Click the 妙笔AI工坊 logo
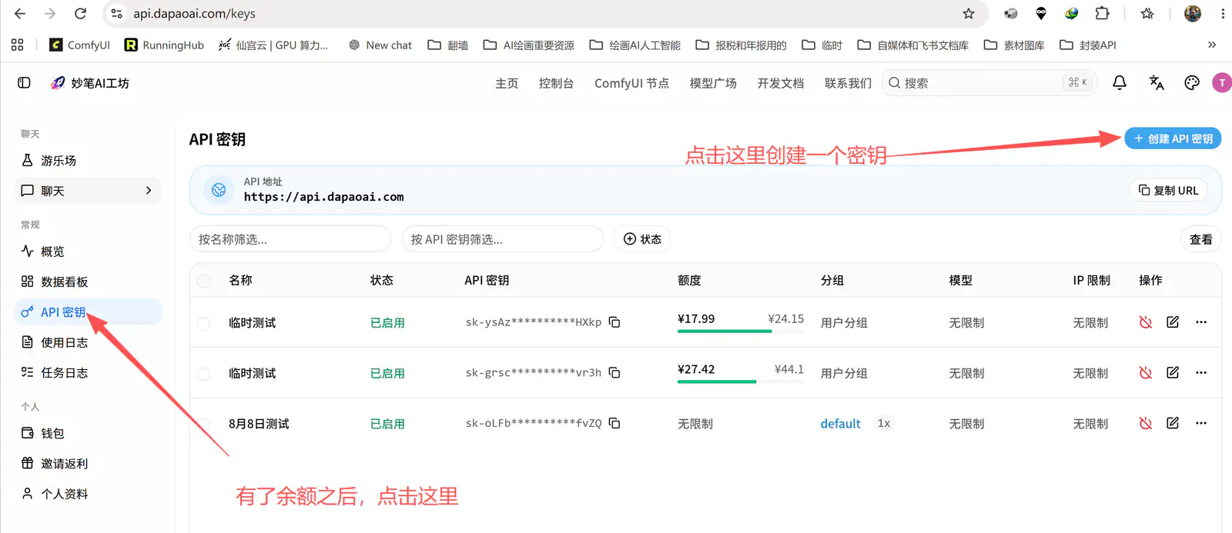 pyautogui.click(x=89, y=82)
